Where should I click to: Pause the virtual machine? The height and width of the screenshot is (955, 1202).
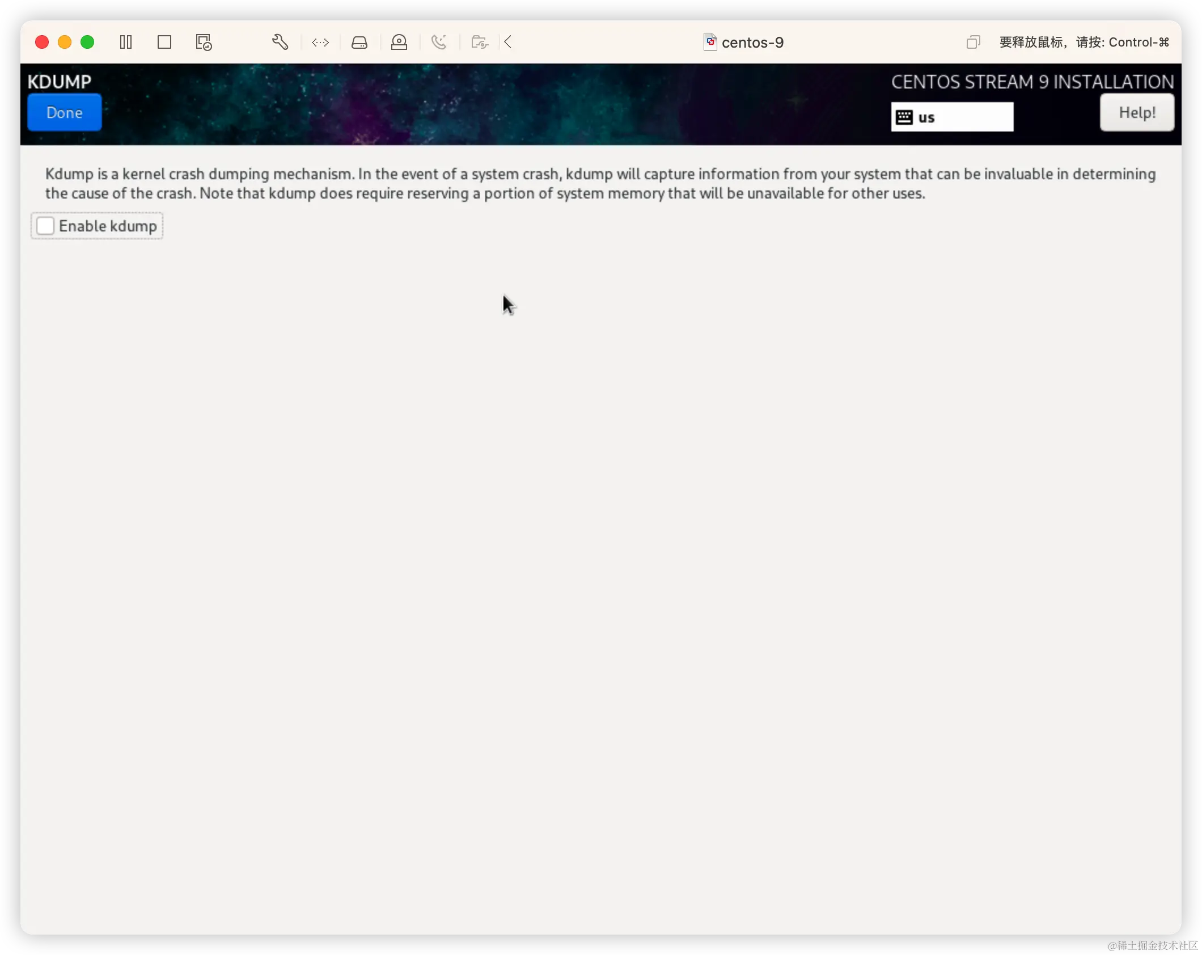(126, 42)
